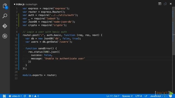Open the Explorer view in activity bar
The height and width of the screenshot is (98, 175).
click(x=5, y=6)
